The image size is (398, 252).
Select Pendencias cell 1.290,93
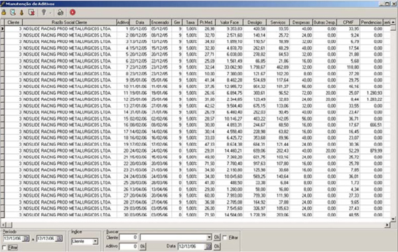click(371, 93)
